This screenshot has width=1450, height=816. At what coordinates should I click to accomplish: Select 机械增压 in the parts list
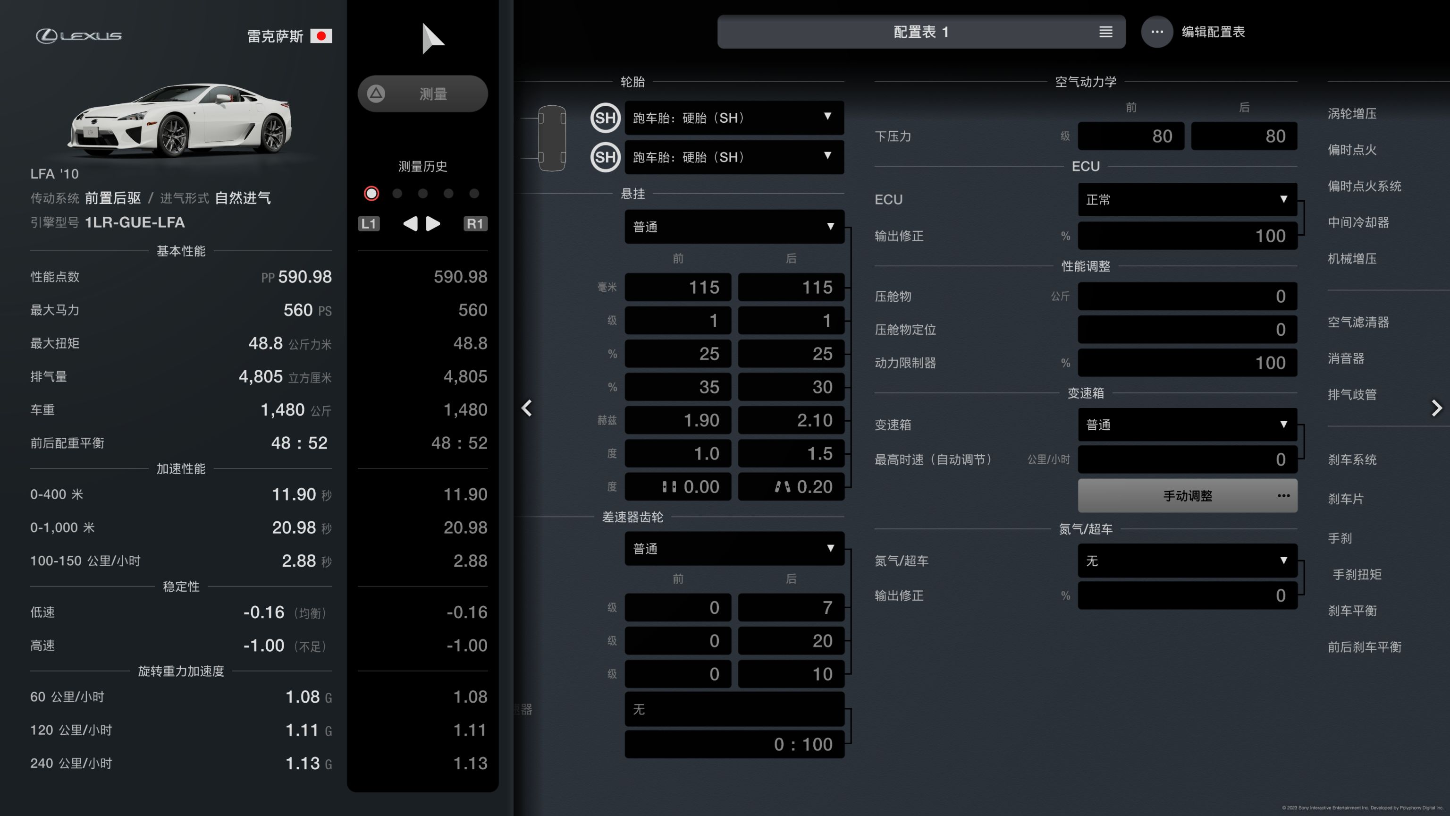(1352, 258)
